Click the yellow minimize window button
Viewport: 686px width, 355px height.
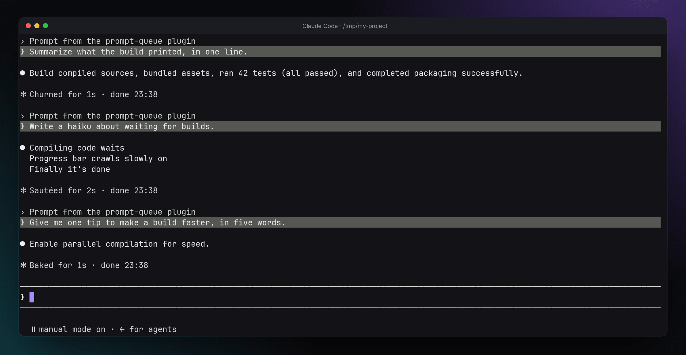[37, 26]
